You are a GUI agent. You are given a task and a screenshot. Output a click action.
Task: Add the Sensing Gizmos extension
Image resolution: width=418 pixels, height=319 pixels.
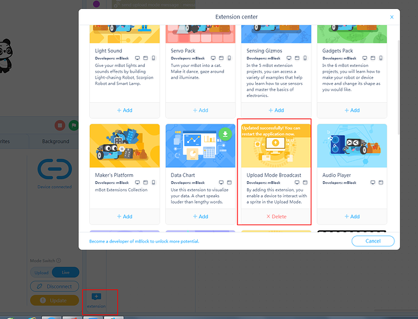(x=276, y=110)
